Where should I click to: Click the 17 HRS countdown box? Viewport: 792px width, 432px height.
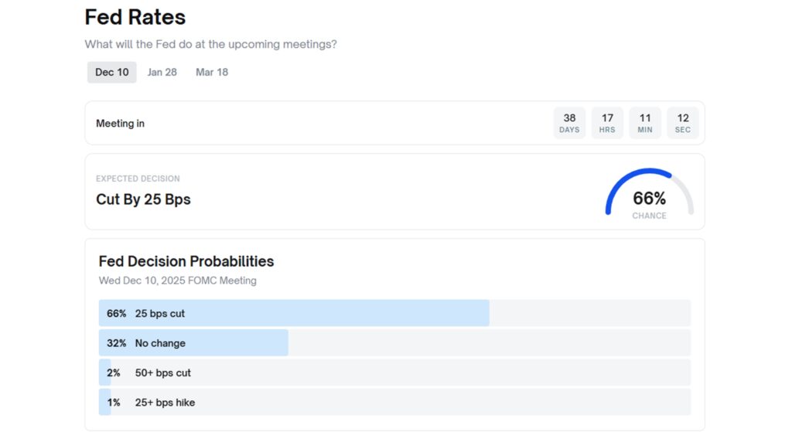pyautogui.click(x=607, y=123)
